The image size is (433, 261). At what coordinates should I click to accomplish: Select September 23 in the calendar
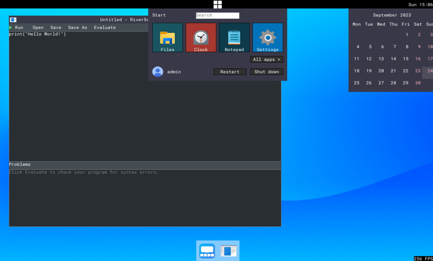[418, 71]
